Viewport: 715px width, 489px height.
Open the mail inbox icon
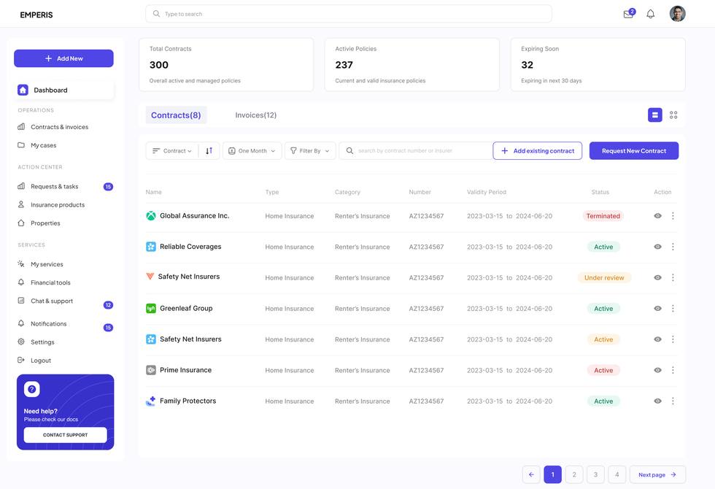[628, 14]
